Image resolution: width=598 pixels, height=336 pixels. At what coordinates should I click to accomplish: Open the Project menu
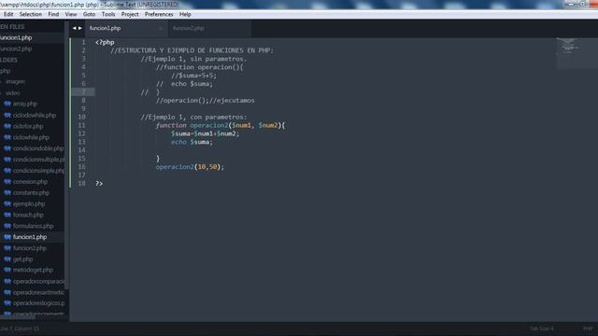(130, 15)
